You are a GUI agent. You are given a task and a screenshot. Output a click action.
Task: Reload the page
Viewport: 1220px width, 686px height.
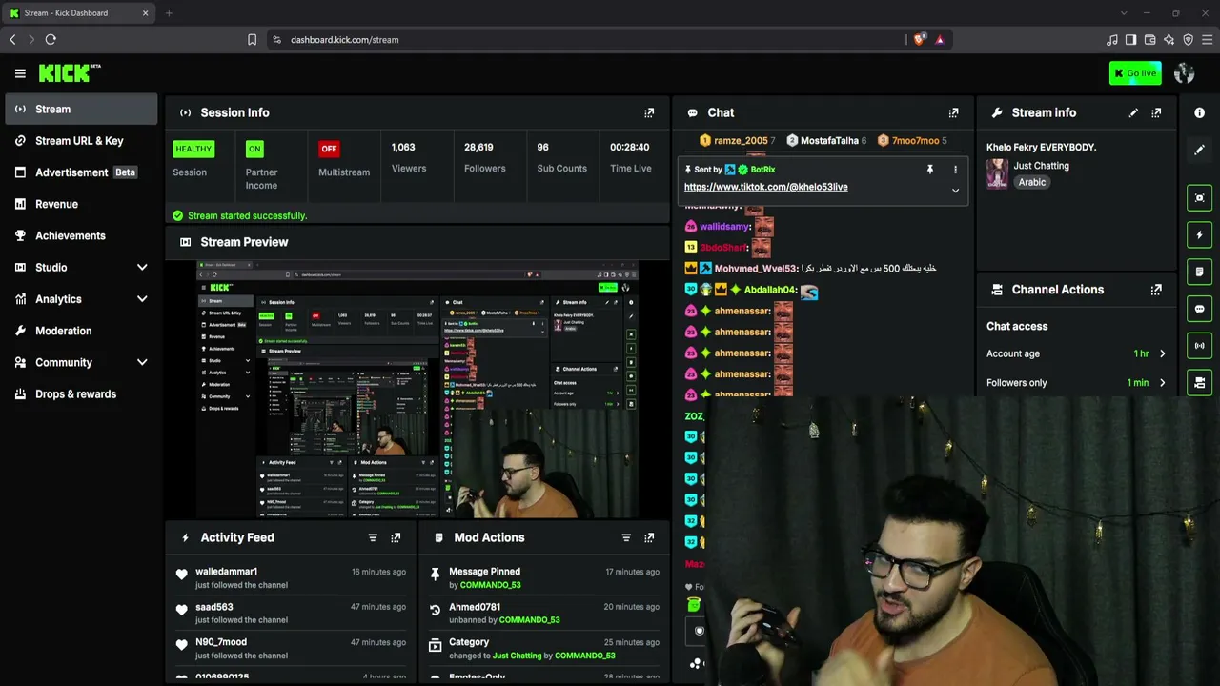51,39
